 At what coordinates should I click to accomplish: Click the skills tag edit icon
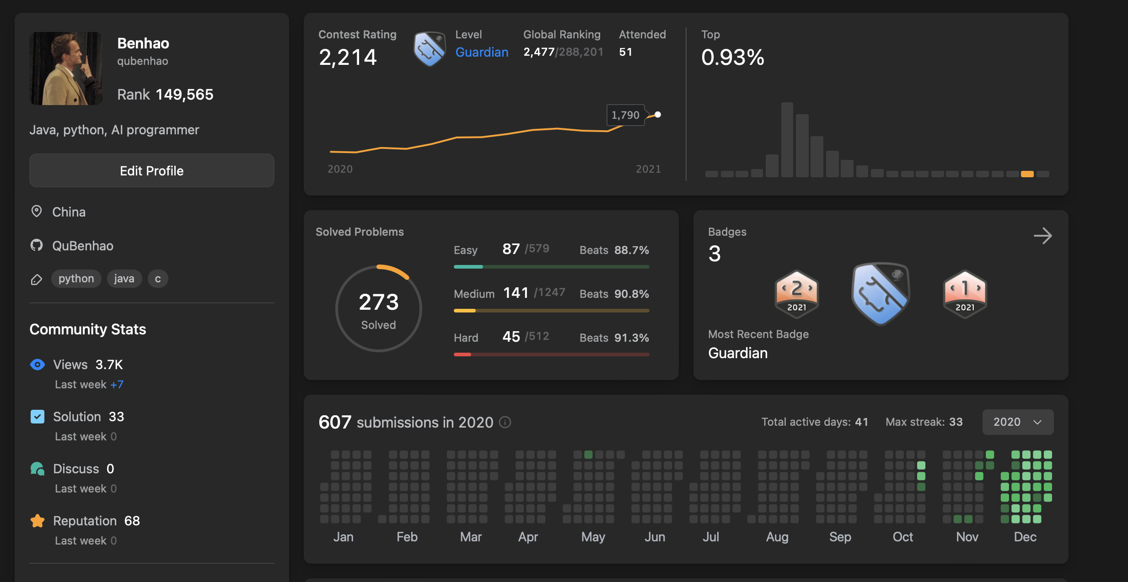click(x=37, y=279)
